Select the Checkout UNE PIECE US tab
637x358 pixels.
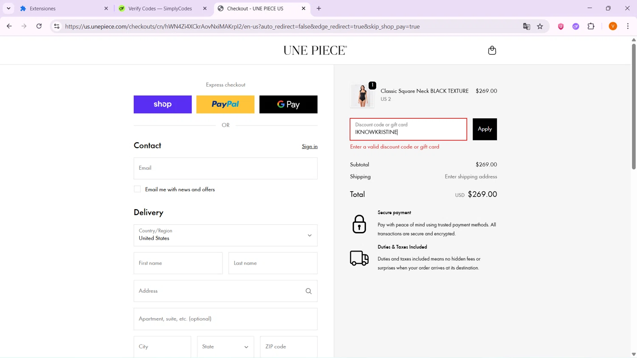[262, 8]
